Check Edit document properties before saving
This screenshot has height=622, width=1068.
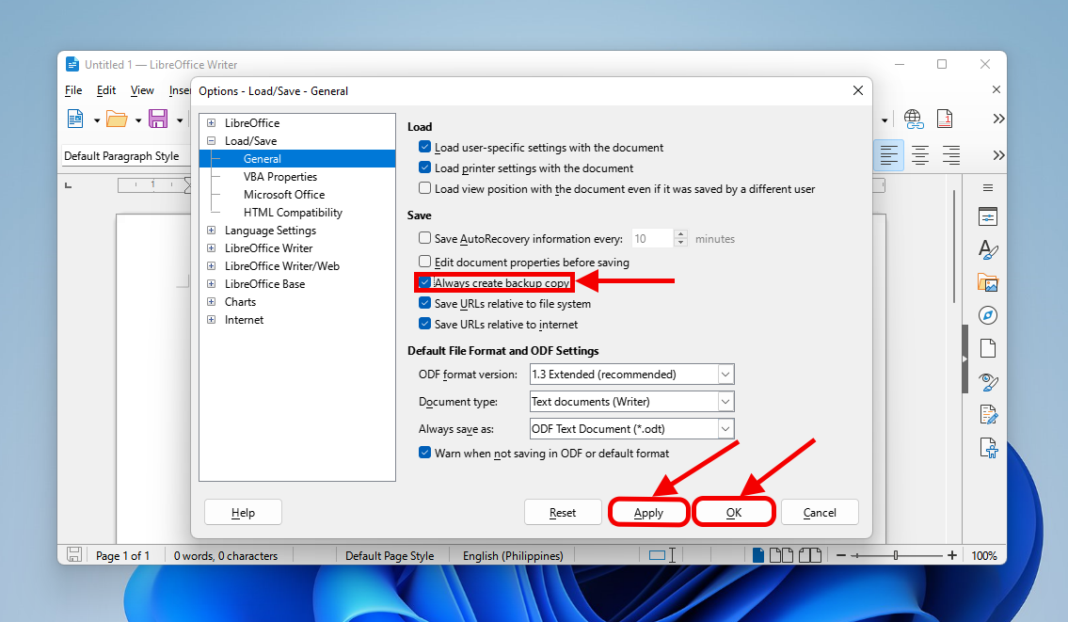(x=425, y=261)
